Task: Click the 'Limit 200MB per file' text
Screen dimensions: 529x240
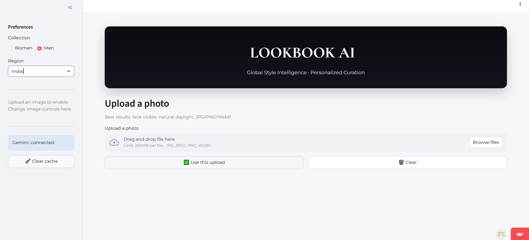Action: point(167,145)
